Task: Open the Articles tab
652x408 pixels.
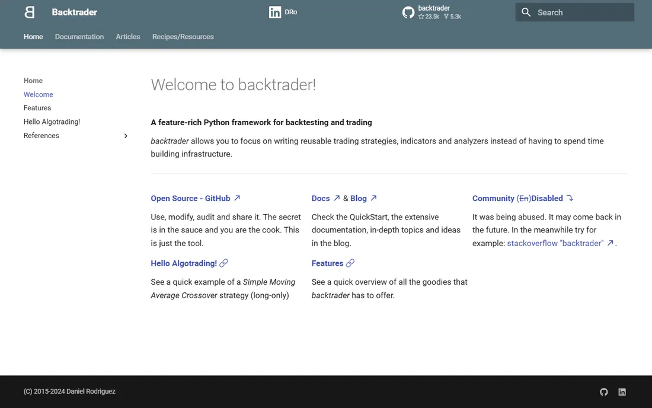Action: pos(128,37)
